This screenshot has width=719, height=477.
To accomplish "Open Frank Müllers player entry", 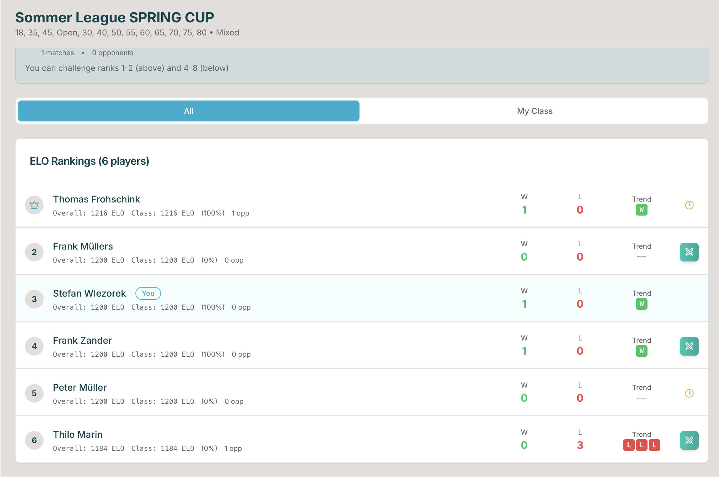I will [x=83, y=246].
